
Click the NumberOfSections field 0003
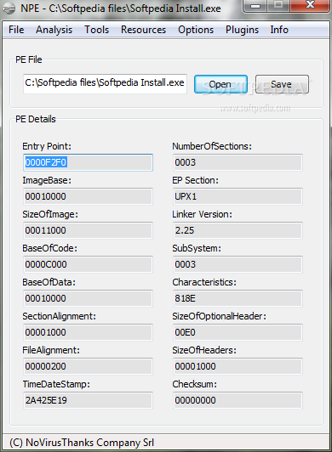[x=238, y=162]
